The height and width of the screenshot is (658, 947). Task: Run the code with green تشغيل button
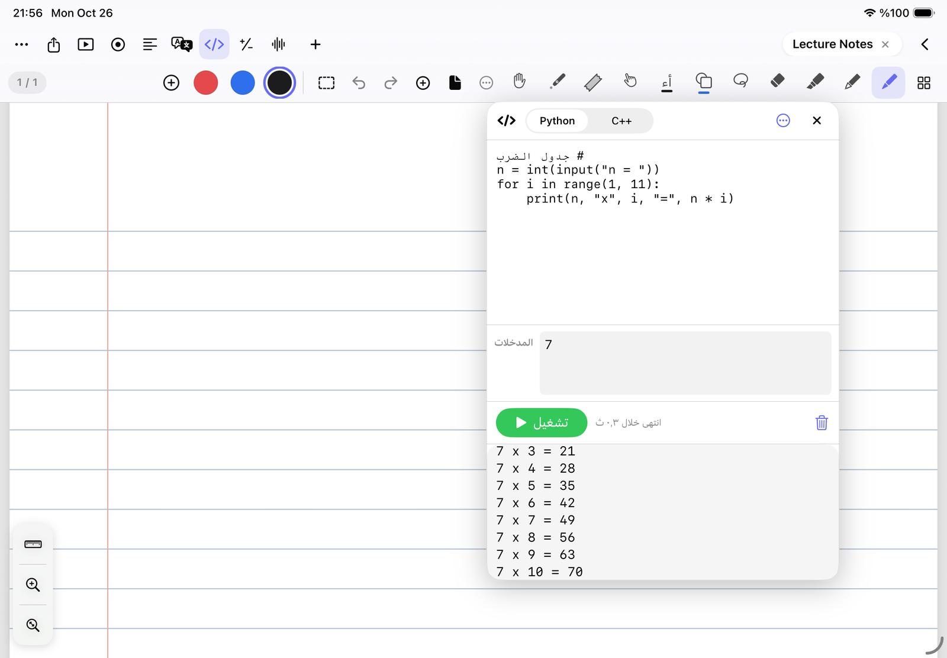click(542, 422)
